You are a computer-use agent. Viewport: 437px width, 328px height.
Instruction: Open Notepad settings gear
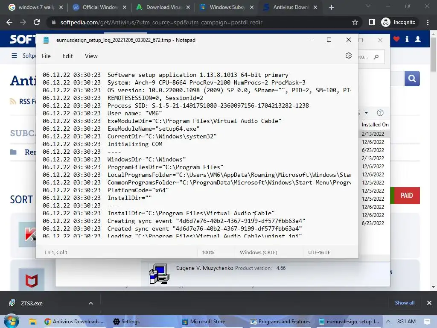coord(348,56)
